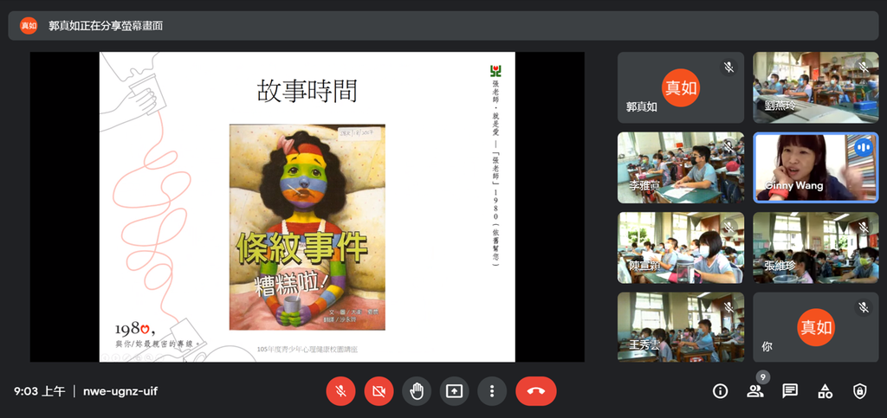Image resolution: width=887 pixels, height=418 pixels.
Task: Open the in-call chat panel
Action: pos(790,391)
